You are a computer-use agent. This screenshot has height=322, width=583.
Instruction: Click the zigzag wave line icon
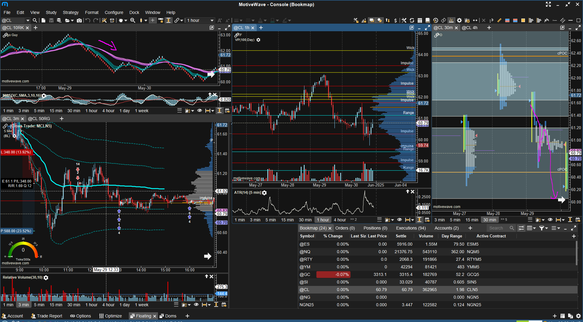[547, 20]
